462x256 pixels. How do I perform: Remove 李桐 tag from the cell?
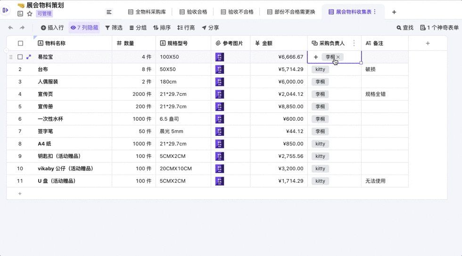(x=338, y=57)
